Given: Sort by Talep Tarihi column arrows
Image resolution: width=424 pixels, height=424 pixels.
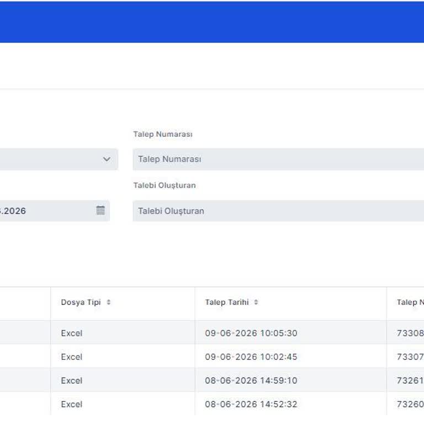Looking at the screenshot, I should (x=256, y=302).
